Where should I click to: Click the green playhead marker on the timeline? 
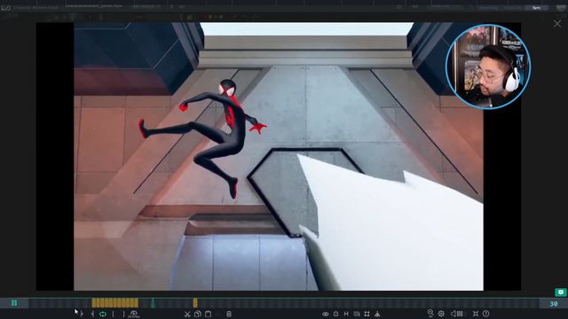[153, 303]
